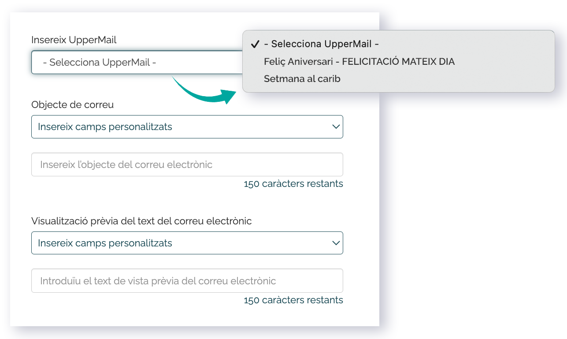Open the Insereix UpperMail select box

pyautogui.click(x=137, y=63)
